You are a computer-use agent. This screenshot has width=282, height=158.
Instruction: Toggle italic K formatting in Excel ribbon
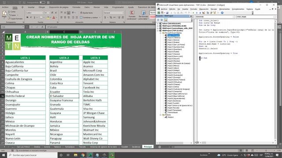(31, 18)
